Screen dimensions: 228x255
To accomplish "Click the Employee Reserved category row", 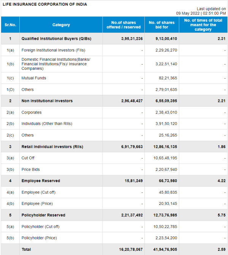I will pyautogui.click(x=41, y=181).
